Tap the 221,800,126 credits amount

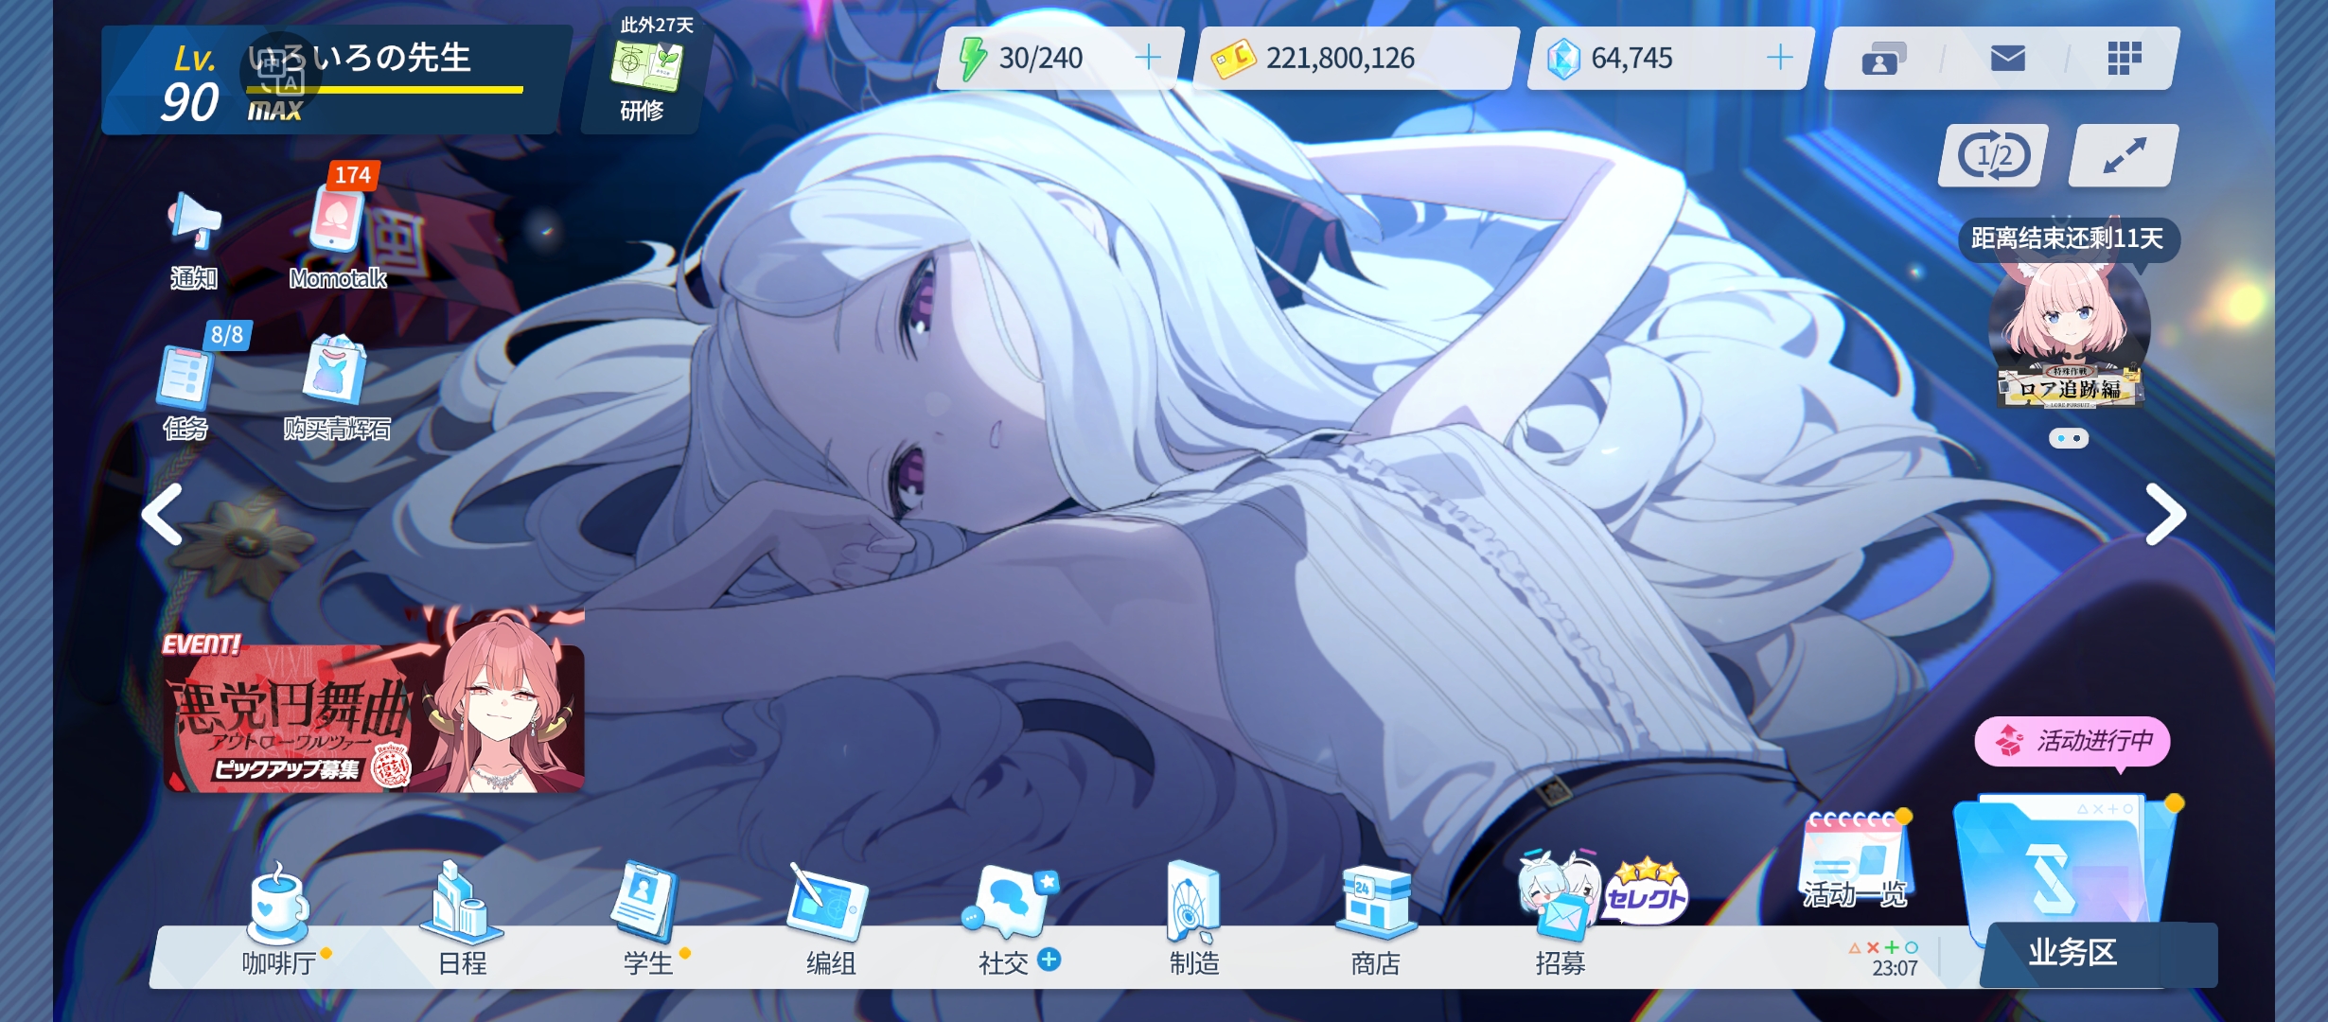1340,59
